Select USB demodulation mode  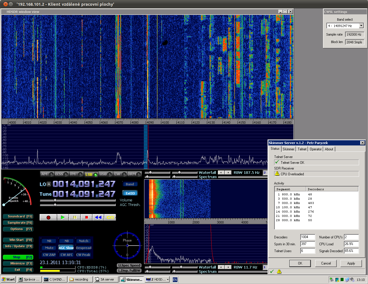click(x=105, y=174)
